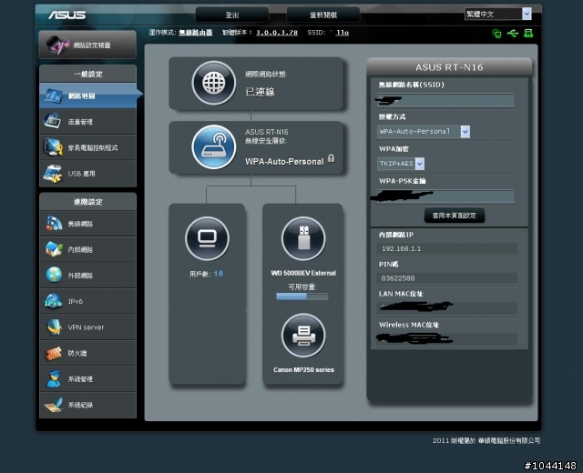Open the IPv6 menu item

click(x=87, y=301)
